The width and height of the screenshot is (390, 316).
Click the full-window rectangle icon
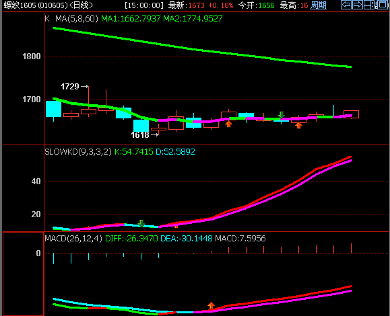point(383,5)
